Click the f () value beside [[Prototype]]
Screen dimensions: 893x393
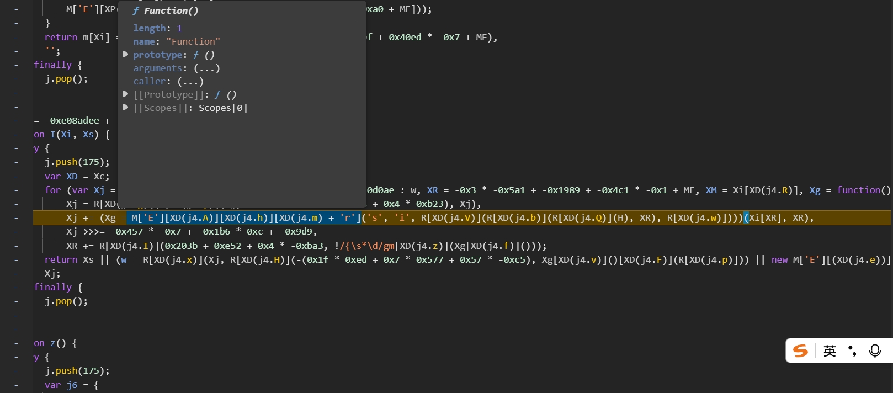[226, 94]
